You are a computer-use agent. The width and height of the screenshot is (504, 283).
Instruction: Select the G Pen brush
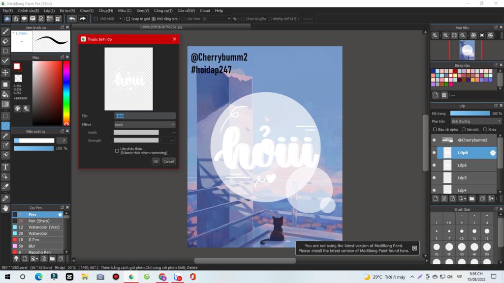[x=37, y=240]
